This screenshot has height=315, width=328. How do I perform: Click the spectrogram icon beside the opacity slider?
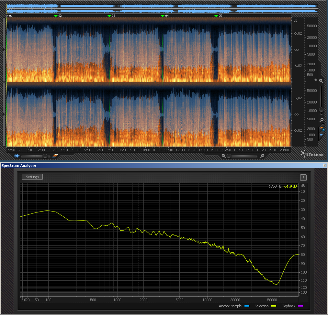pos(55,156)
